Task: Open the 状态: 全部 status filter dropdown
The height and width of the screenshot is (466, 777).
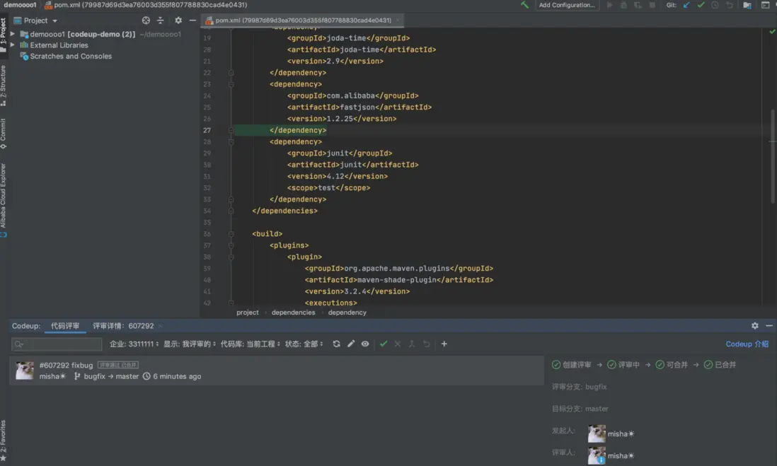Action: [x=304, y=344]
